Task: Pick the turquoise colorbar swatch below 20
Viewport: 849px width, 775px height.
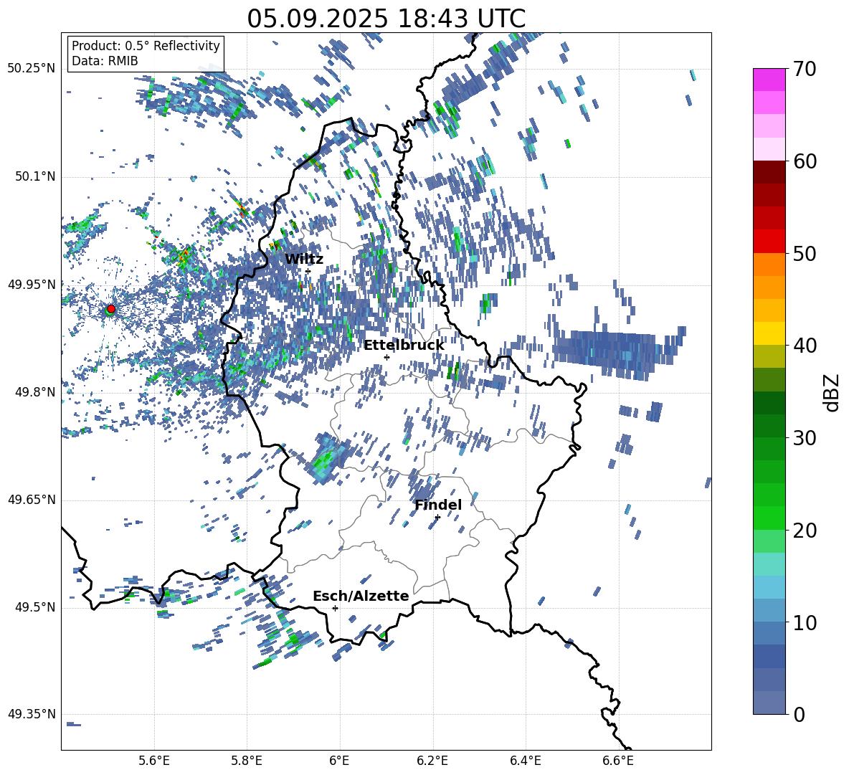Action: tap(769, 564)
